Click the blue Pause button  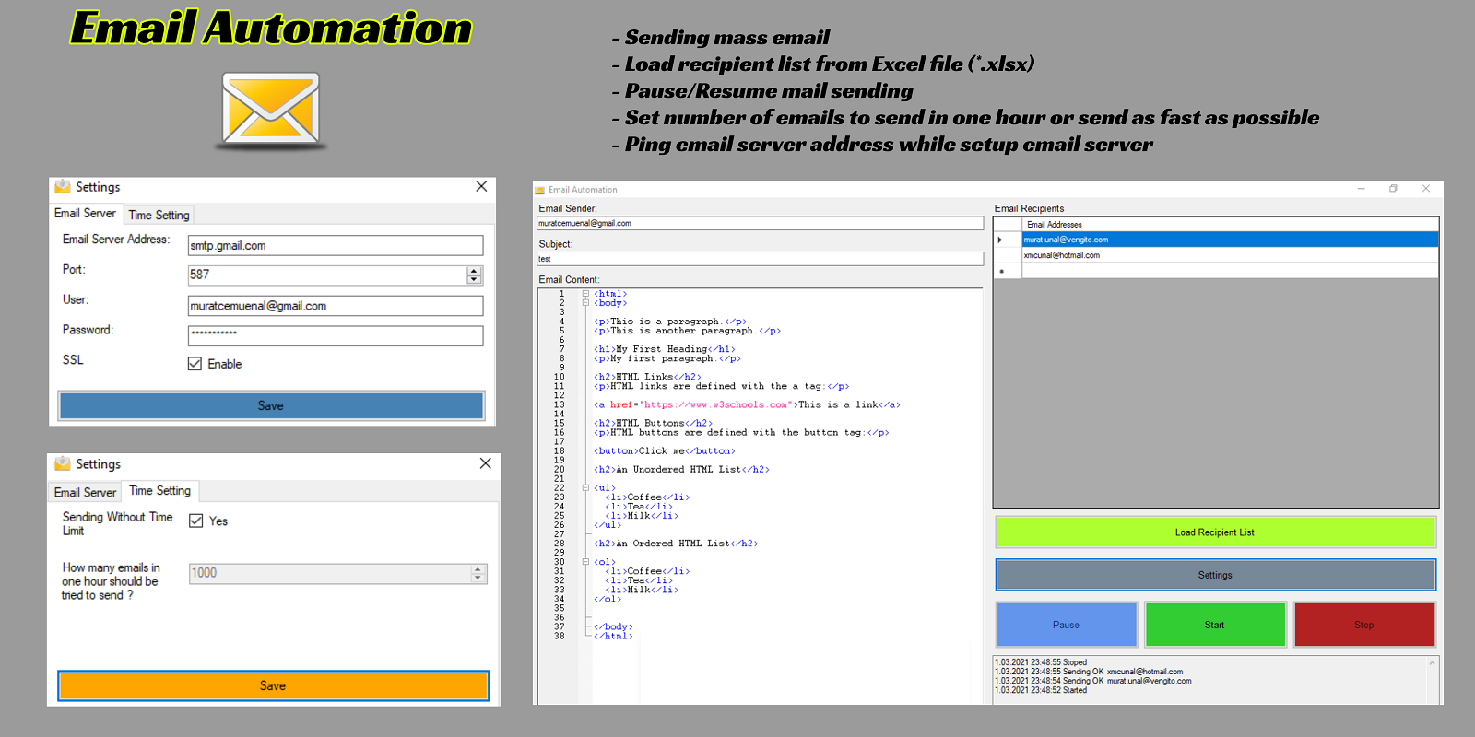point(1067,625)
